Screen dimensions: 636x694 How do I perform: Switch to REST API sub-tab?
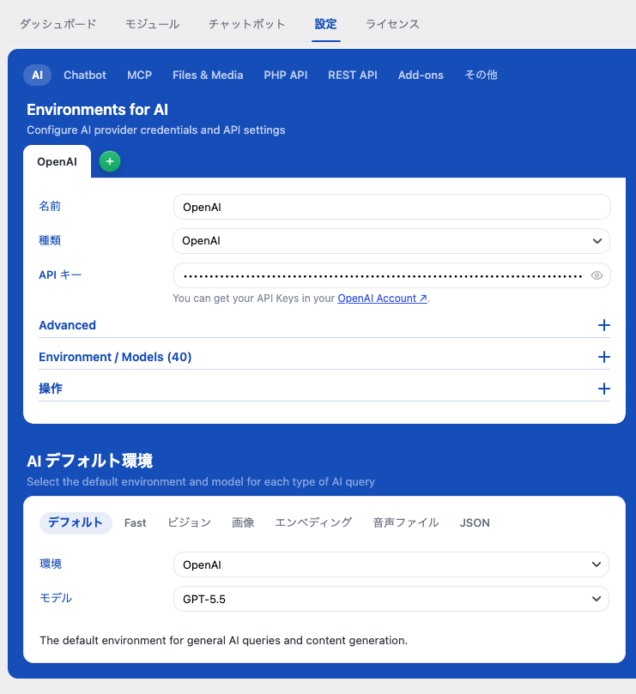click(x=353, y=75)
